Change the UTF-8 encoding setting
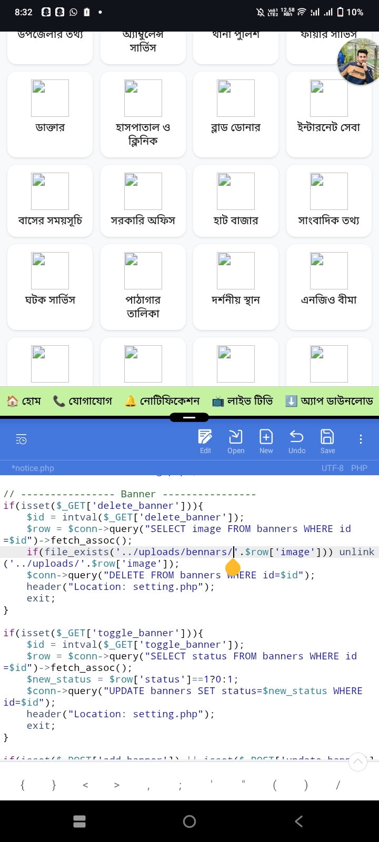This screenshot has height=842, width=379. point(332,468)
